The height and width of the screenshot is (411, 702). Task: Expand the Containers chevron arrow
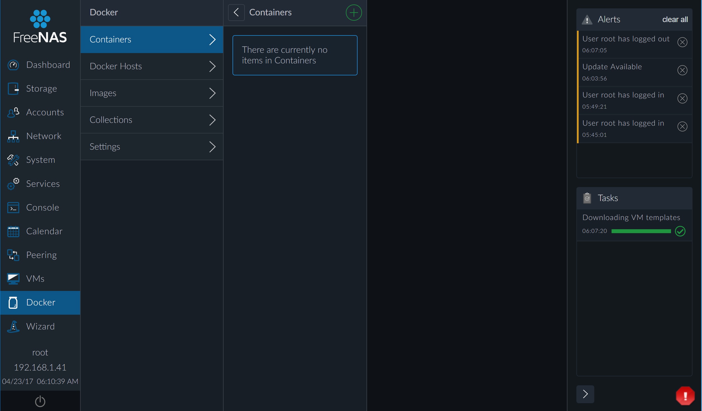pyautogui.click(x=212, y=40)
